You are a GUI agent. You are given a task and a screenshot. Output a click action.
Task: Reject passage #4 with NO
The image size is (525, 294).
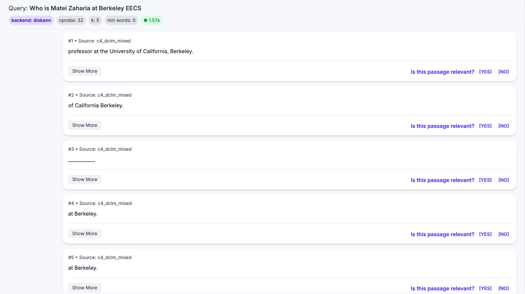tap(503, 234)
